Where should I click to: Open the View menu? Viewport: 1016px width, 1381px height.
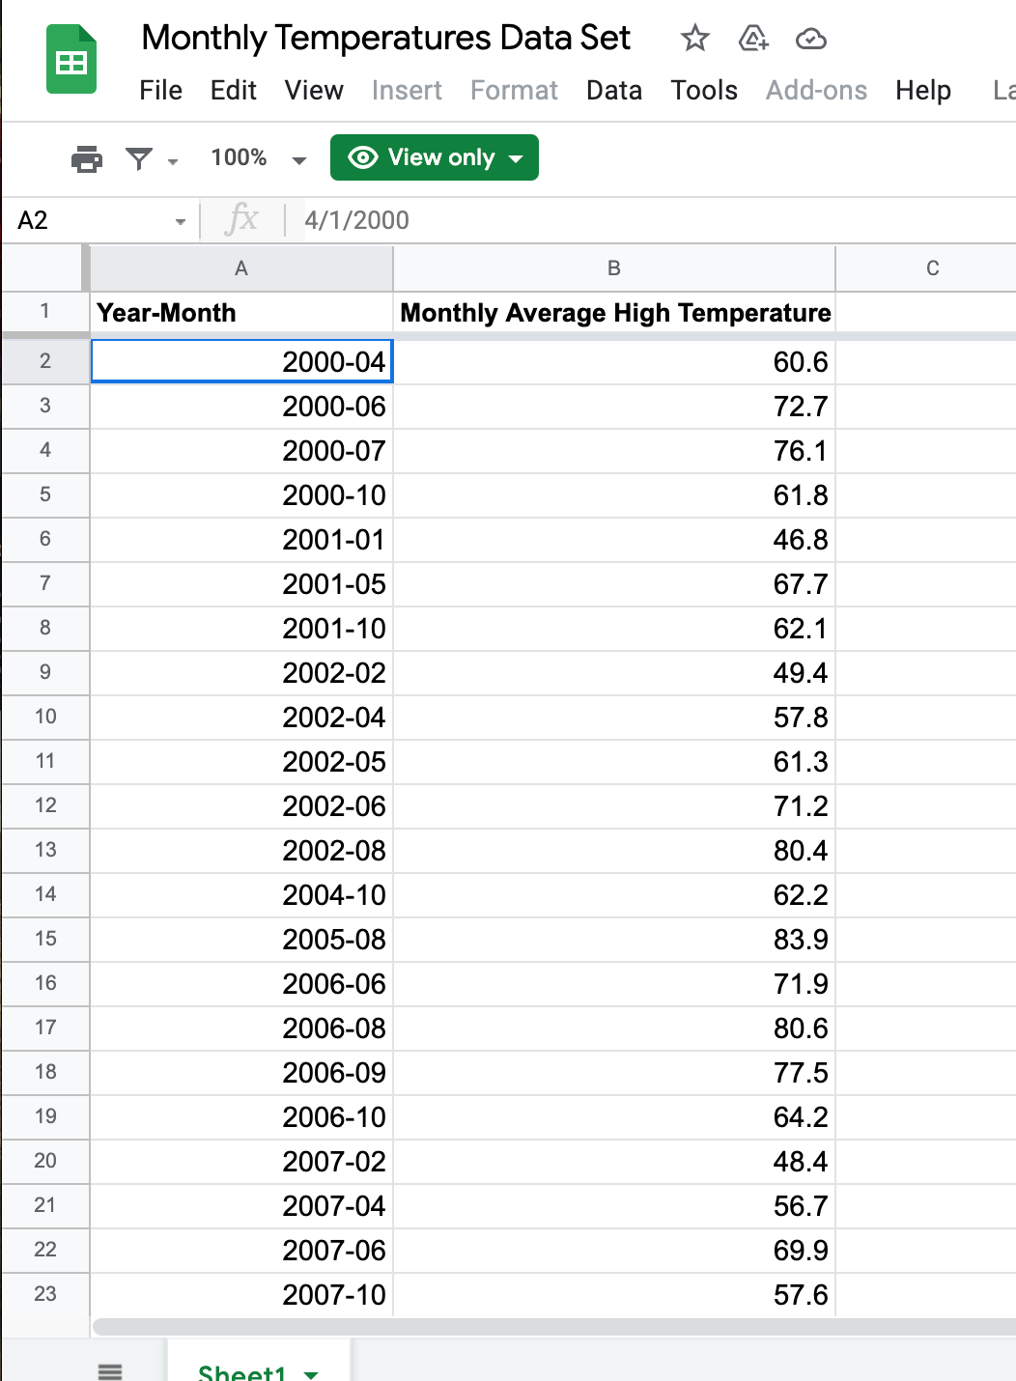(x=314, y=90)
